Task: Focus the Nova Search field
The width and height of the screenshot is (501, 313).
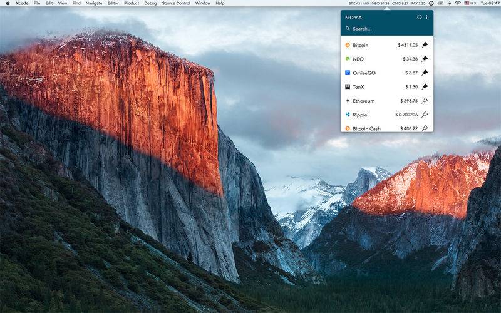Action: [x=387, y=29]
